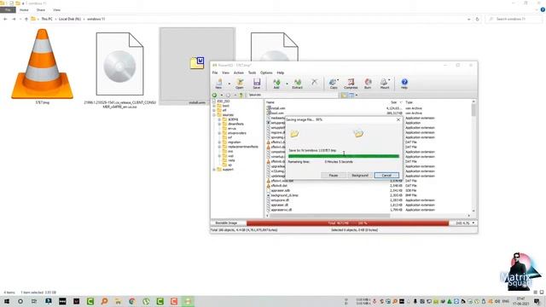Click the Name column header
This screenshot has height=307, width=546.
[270, 102]
